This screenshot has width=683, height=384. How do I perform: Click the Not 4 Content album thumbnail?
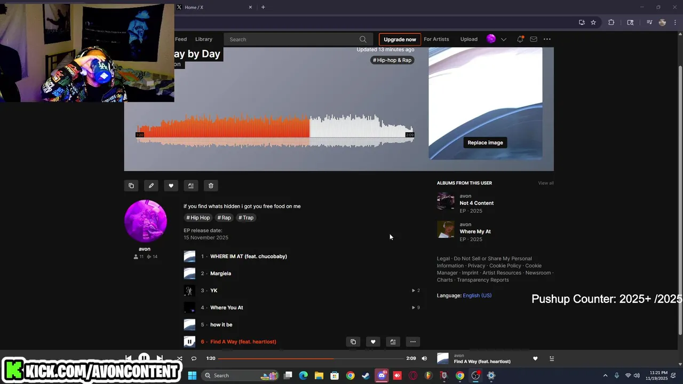446,201
